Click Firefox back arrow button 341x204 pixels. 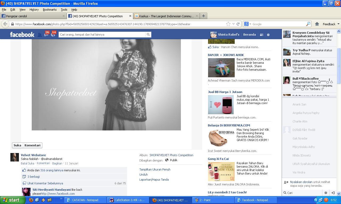click(5, 24)
